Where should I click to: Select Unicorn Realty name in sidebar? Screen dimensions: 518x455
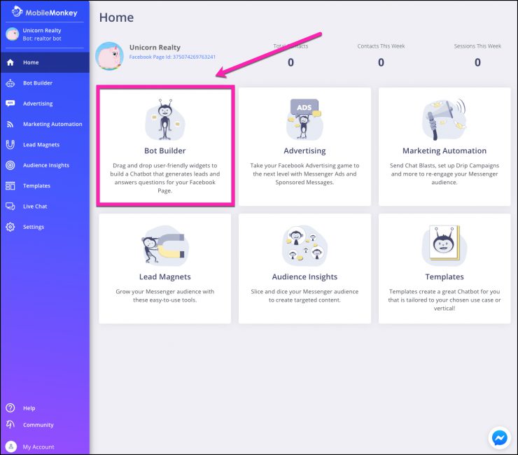click(42, 30)
